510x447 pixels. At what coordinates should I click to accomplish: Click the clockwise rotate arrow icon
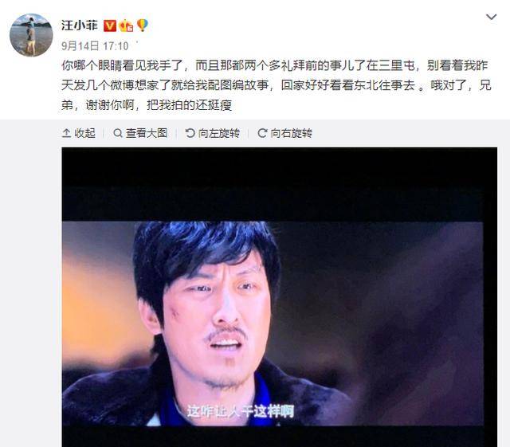coord(262,133)
